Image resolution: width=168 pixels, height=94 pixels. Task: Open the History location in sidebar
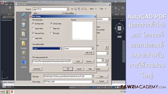[24, 26]
